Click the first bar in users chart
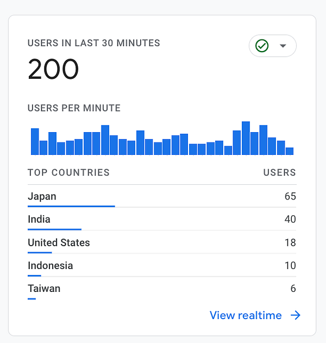Image resolution: width=326 pixels, height=343 pixels. [x=35, y=142]
